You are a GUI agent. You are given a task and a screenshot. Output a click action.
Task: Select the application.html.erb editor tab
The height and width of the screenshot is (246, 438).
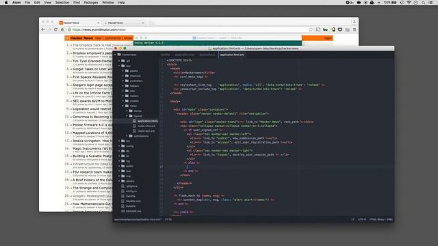(232, 55)
